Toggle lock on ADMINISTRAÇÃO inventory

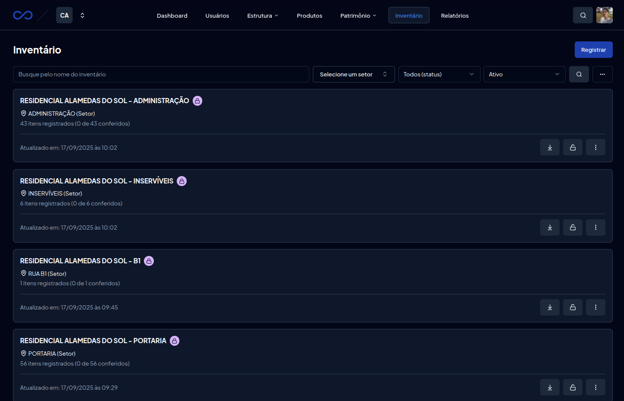tap(573, 148)
